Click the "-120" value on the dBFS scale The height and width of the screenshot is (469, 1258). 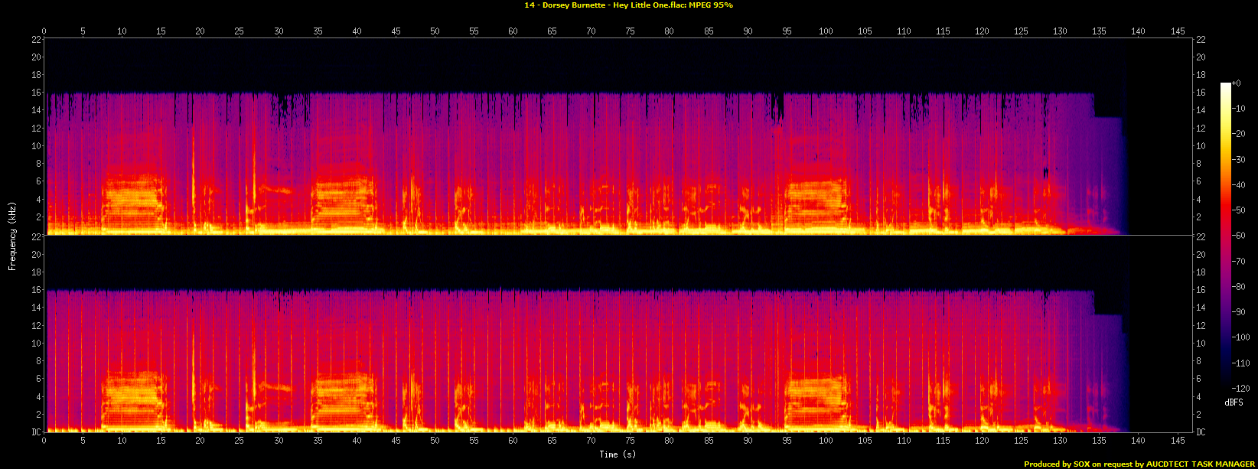tap(1243, 389)
